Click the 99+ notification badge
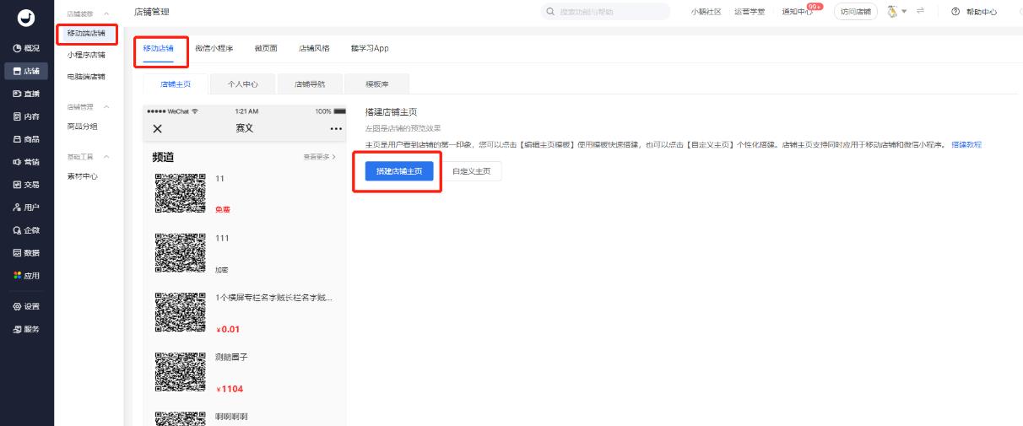The height and width of the screenshot is (426, 1023). 815,7
